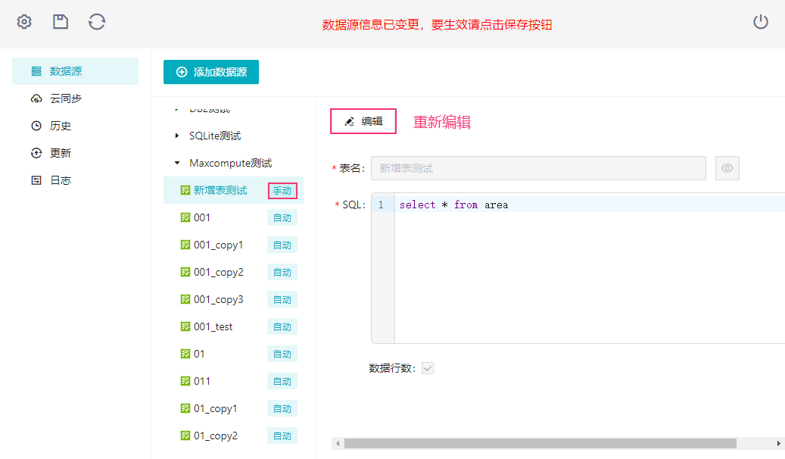Click 自动 tag beside 001
This screenshot has width=785, height=459.
tap(282, 218)
